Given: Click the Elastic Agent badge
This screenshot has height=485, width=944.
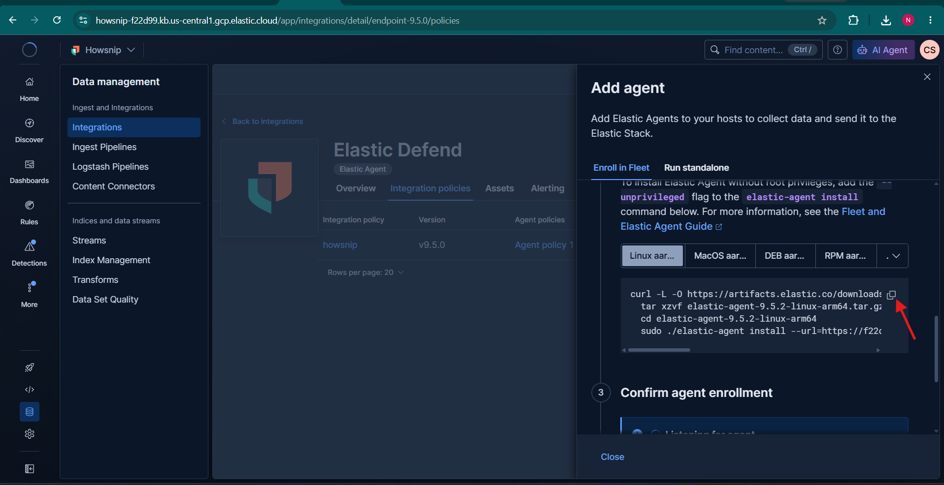Looking at the screenshot, I should point(363,169).
